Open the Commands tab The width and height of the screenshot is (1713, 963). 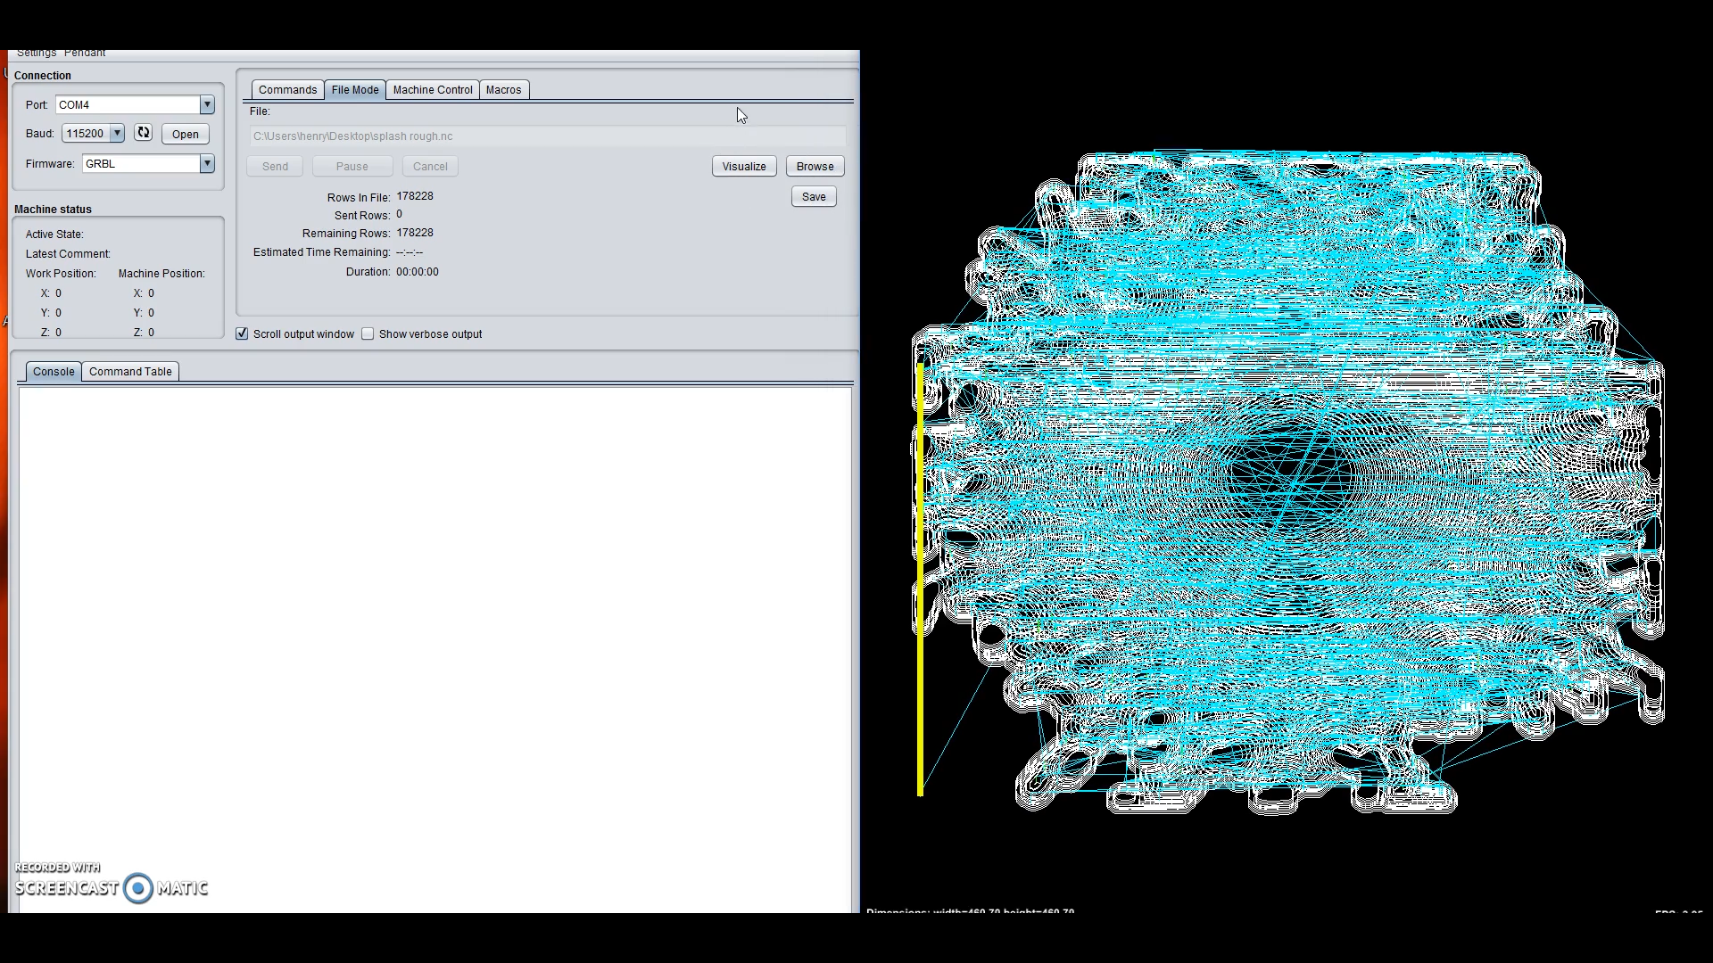click(285, 89)
